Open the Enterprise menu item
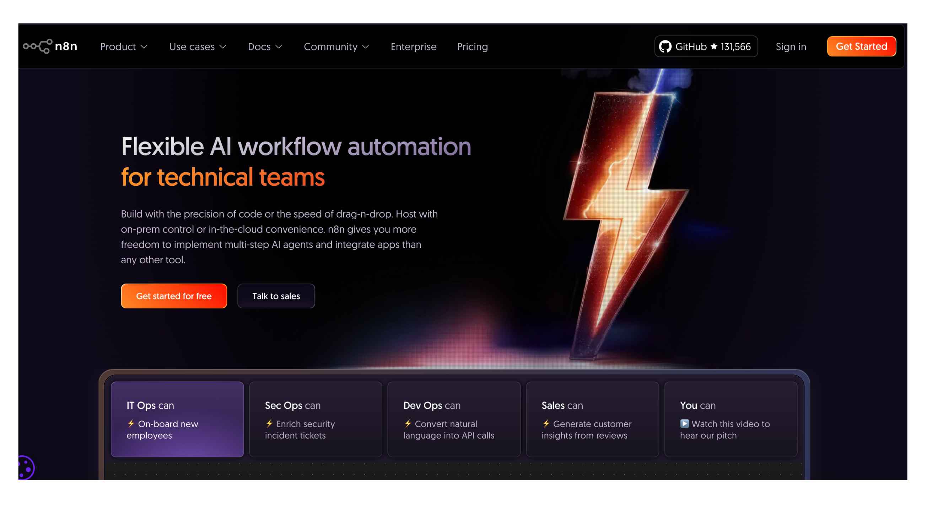 point(413,47)
